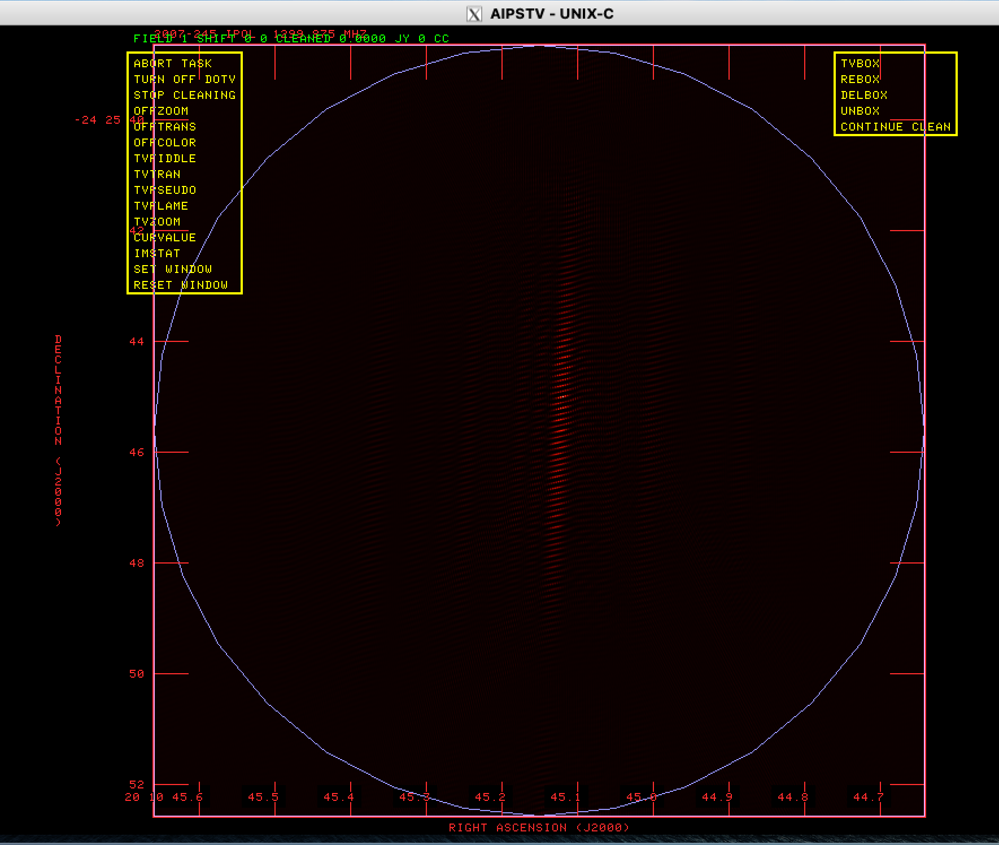Choose TVFIDDLE from the menu
Screen dimensions: 999x845
click(x=165, y=159)
